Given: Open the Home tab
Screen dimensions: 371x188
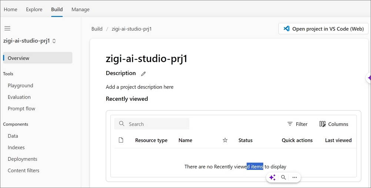Looking at the screenshot, I should [10, 10].
